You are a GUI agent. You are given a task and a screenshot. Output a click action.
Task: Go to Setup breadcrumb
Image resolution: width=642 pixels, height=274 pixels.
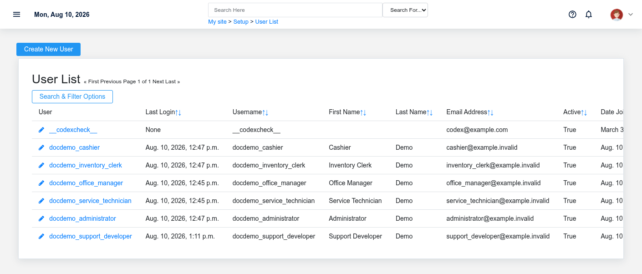tap(241, 22)
